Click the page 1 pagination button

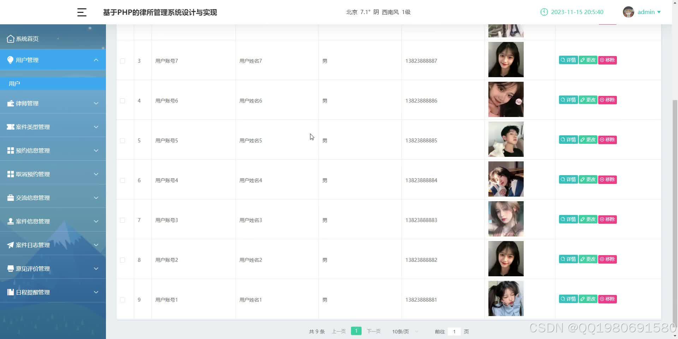(356, 331)
